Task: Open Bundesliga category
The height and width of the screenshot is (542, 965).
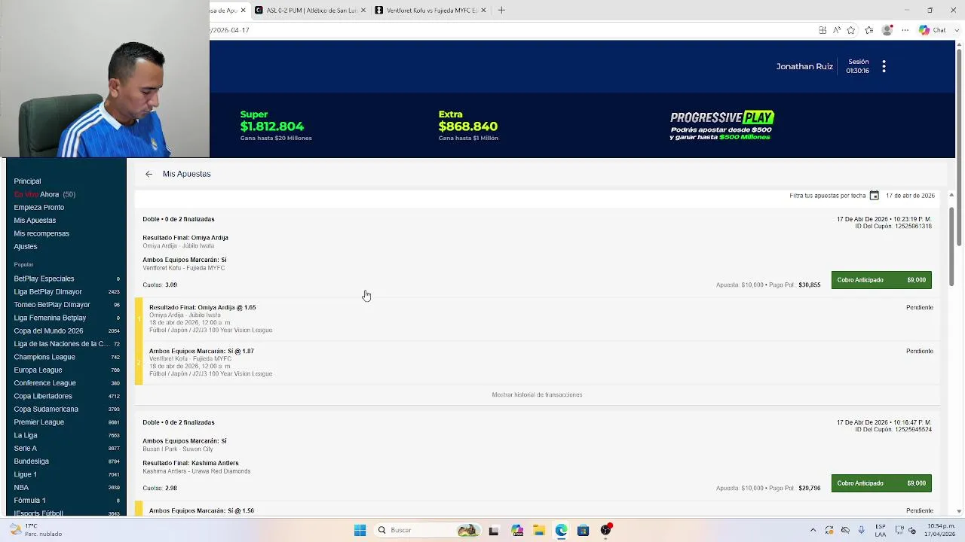Action: [66, 461]
